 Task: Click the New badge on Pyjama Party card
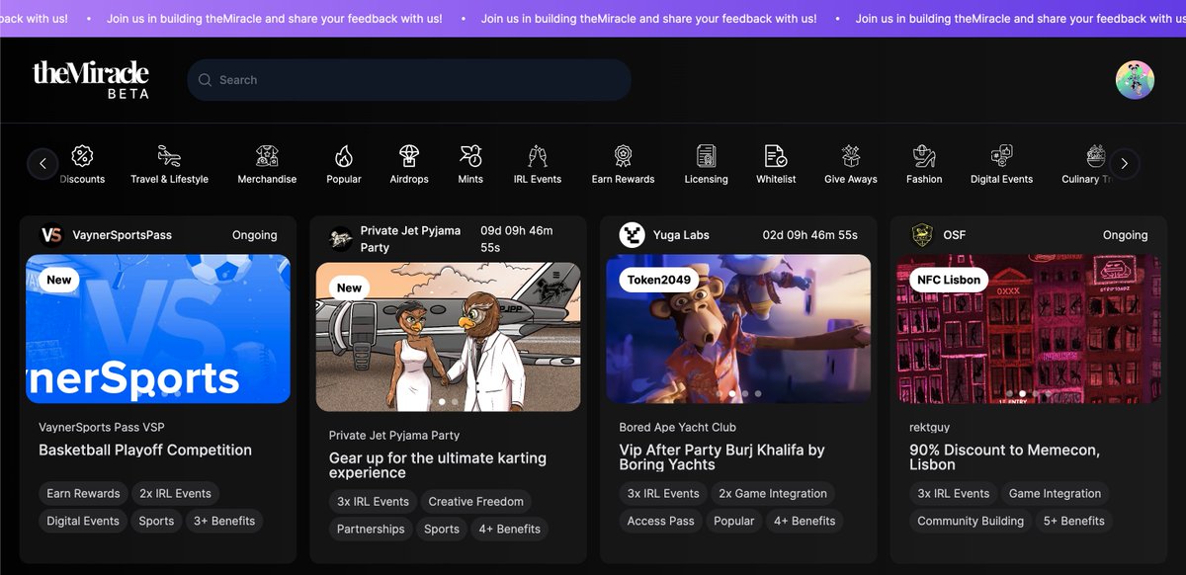[x=350, y=287]
